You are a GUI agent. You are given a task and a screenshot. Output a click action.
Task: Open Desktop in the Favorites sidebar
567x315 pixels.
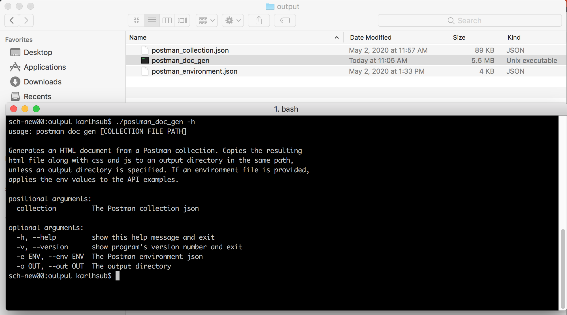[x=38, y=52]
